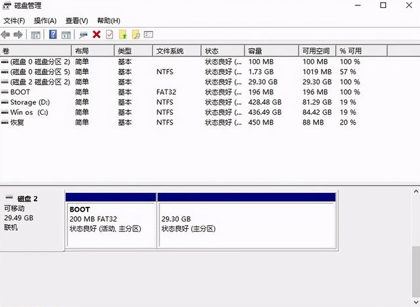Click the drive icon beside 恢复 volume
420x307 pixels.
(x=5, y=123)
